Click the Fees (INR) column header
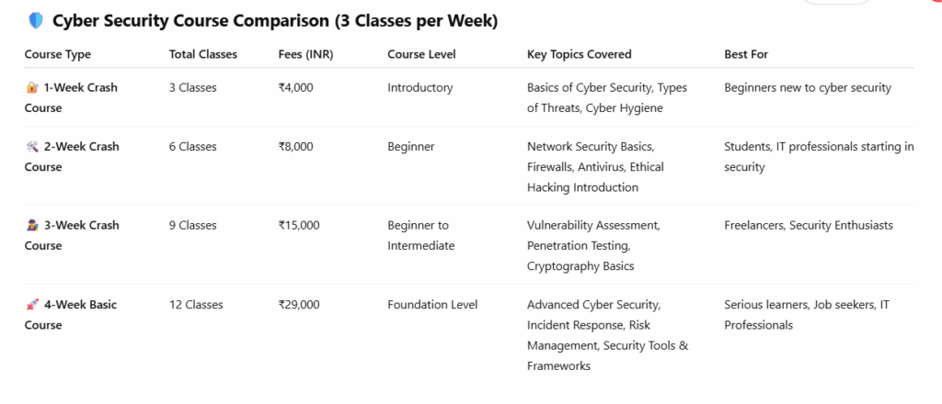 305,54
